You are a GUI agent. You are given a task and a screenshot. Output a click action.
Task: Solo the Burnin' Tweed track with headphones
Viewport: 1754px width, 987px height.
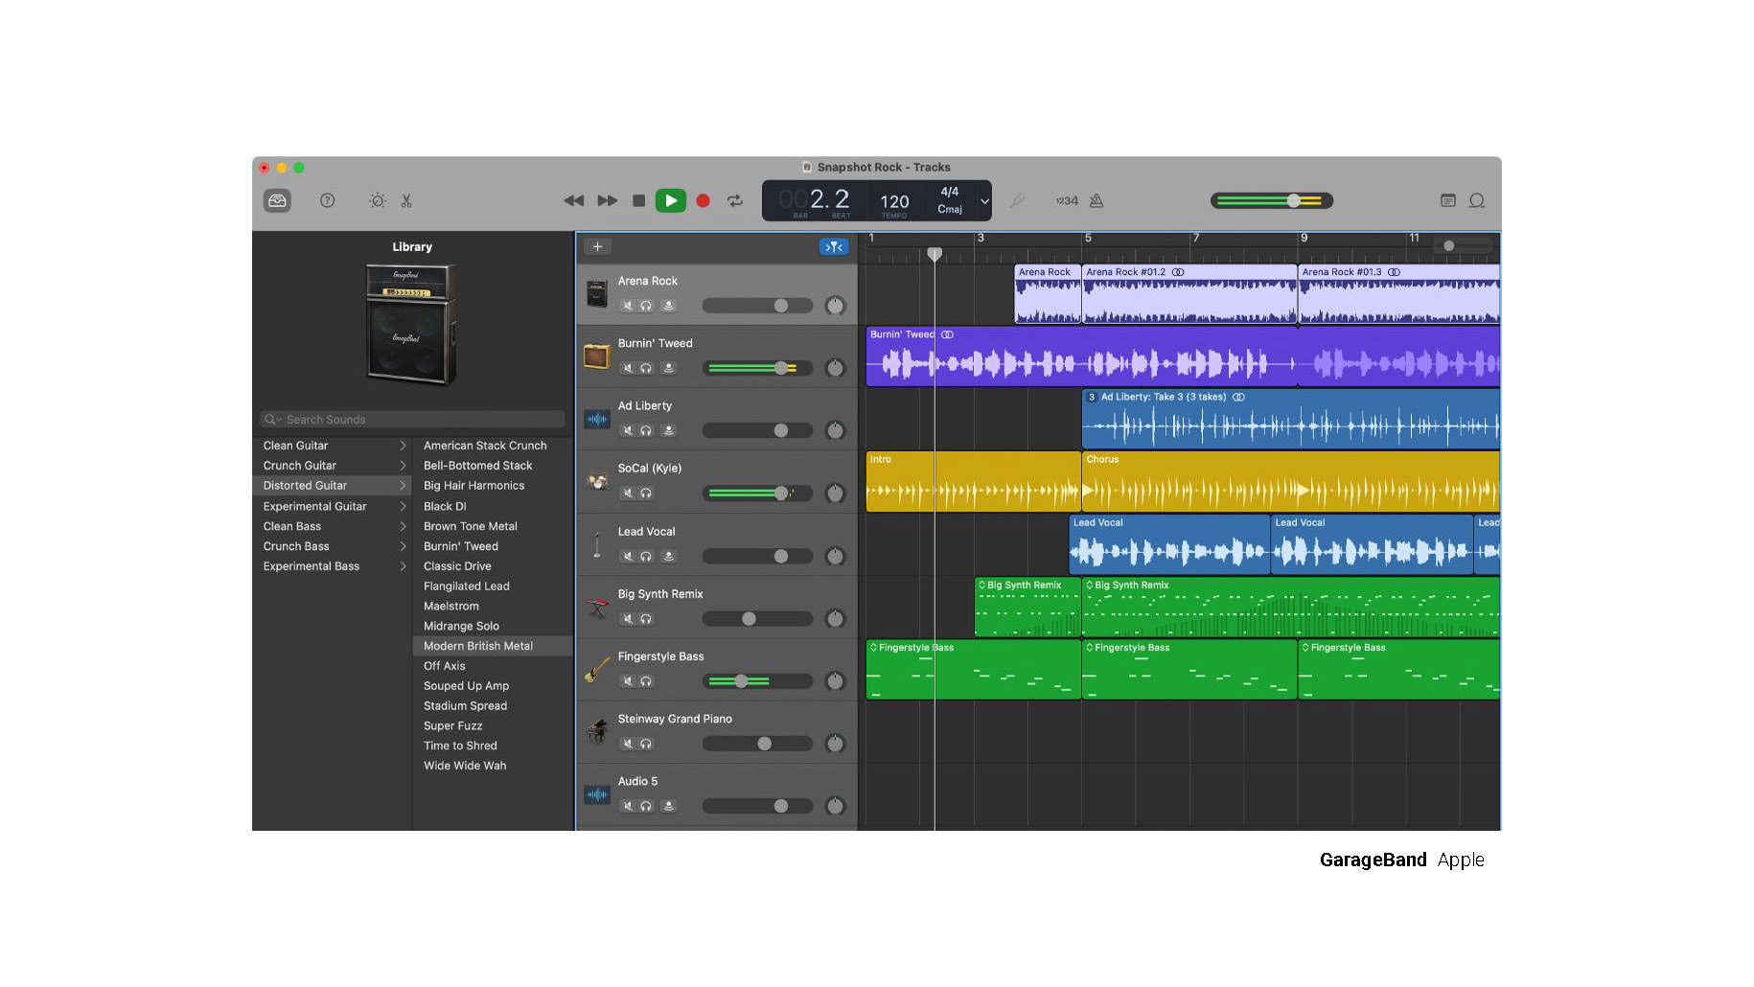click(x=646, y=368)
